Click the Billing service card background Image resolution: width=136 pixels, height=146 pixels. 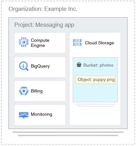(x=40, y=91)
